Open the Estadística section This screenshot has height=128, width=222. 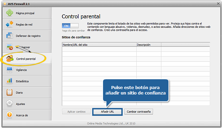click(x=27, y=81)
